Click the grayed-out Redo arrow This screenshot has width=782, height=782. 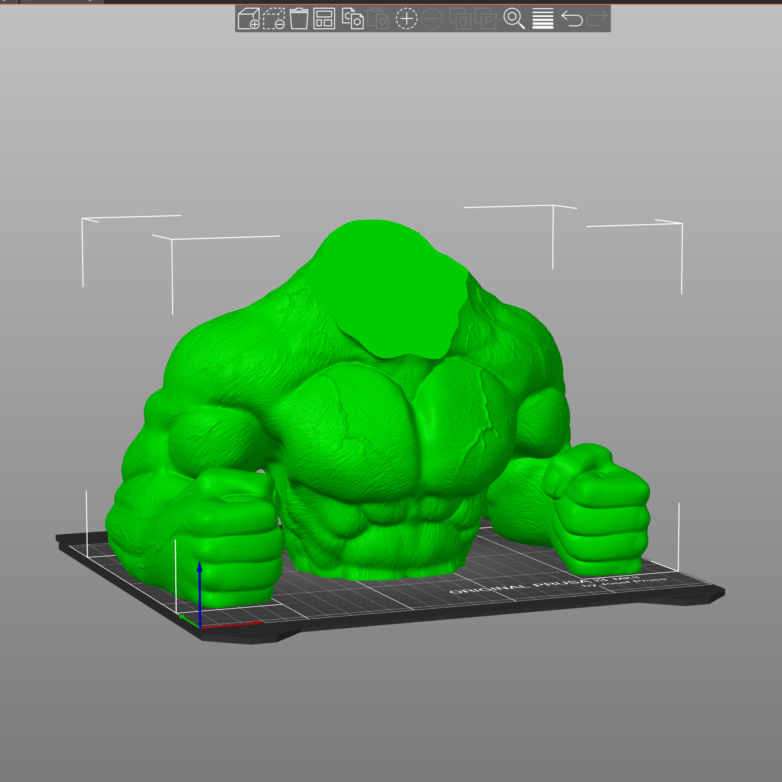click(597, 18)
